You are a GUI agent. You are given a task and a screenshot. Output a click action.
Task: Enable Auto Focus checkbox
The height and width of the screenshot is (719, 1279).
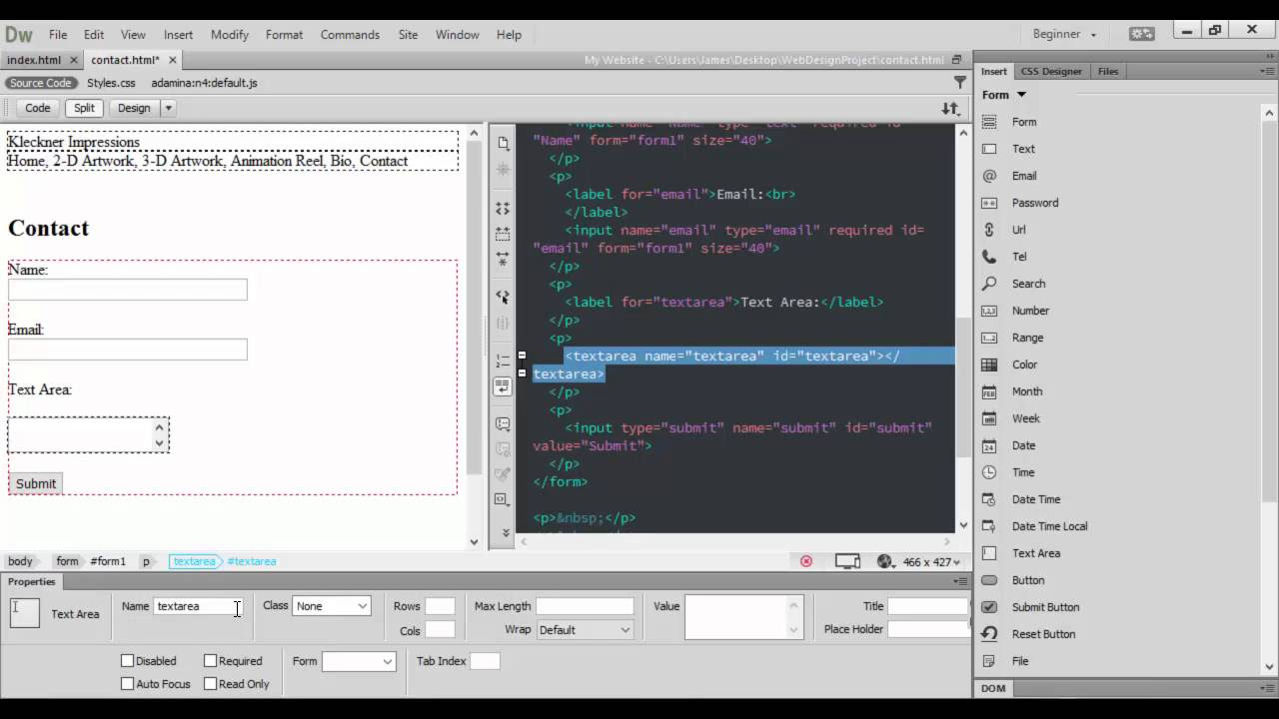pyautogui.click(x=127, y=684)
